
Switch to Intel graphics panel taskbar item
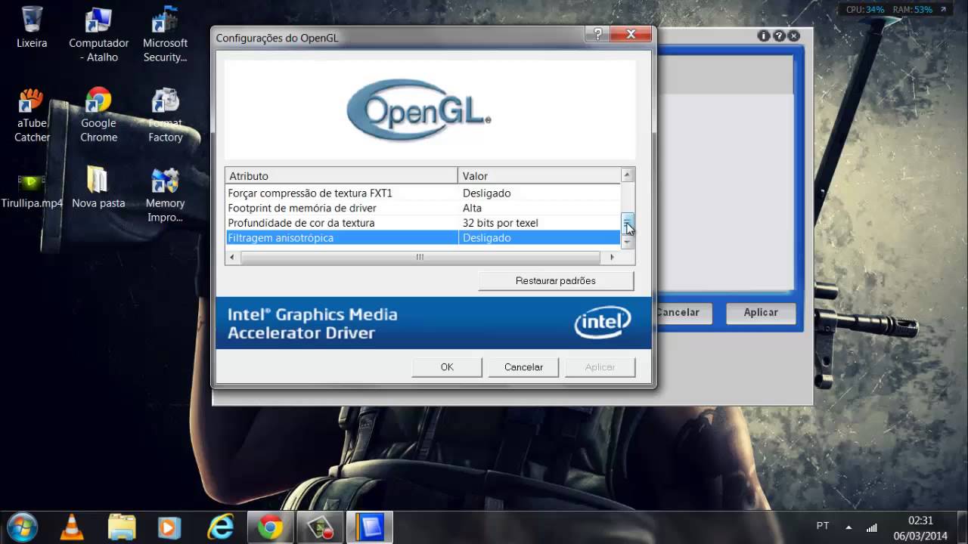click(x=370, y=527)
